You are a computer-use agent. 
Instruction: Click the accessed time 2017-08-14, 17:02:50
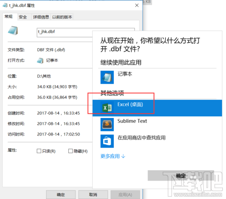(58, 134)
